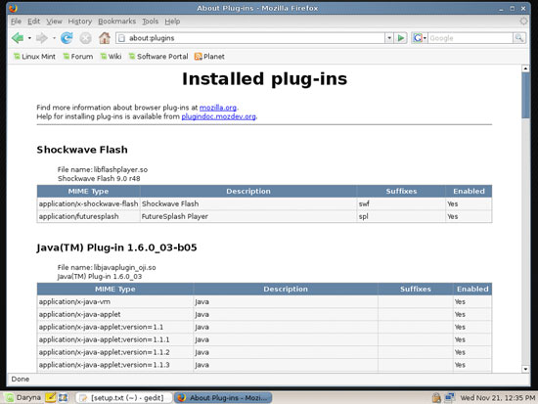Open the Google search engine selector

click(x=420, y=38)
